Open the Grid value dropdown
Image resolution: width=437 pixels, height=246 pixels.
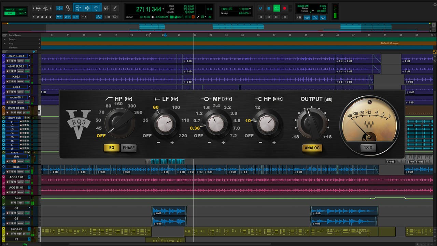pos(250,9)
